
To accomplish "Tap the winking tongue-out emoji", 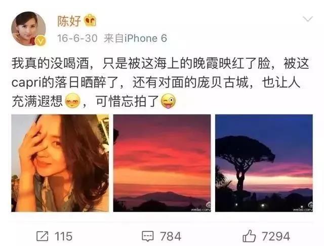I will [168, 101].
